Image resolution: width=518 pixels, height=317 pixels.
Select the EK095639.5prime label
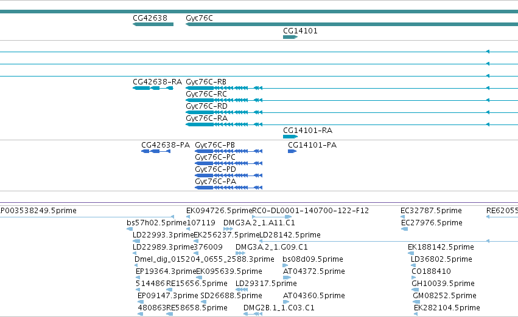(x=229, y=271)
